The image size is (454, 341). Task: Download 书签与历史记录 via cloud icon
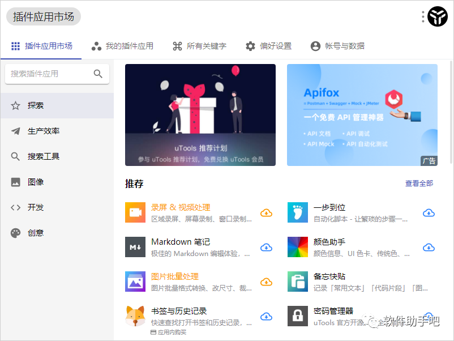266,317
